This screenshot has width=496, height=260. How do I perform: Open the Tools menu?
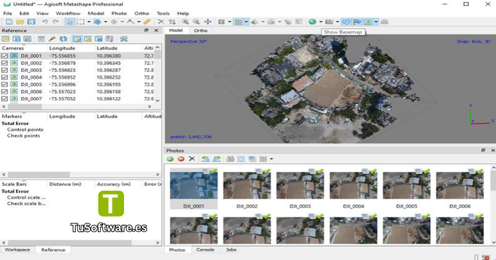pos(163,13)
